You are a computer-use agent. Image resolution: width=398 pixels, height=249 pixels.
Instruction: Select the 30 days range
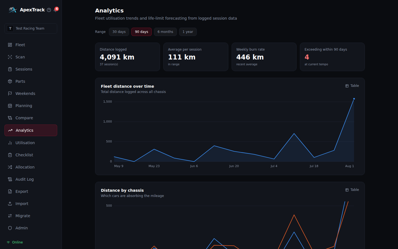(x=119, y=32)
